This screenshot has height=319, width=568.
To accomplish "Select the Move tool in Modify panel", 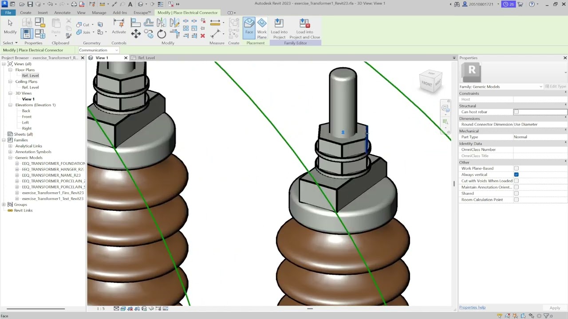I will (136, 34).
